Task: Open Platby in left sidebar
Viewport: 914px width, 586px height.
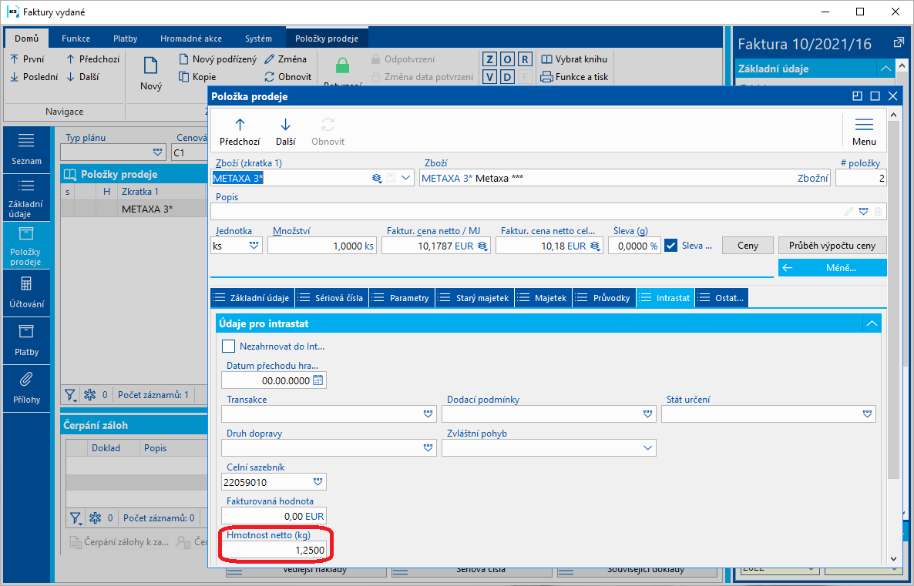Action: (x=26, y=341)
